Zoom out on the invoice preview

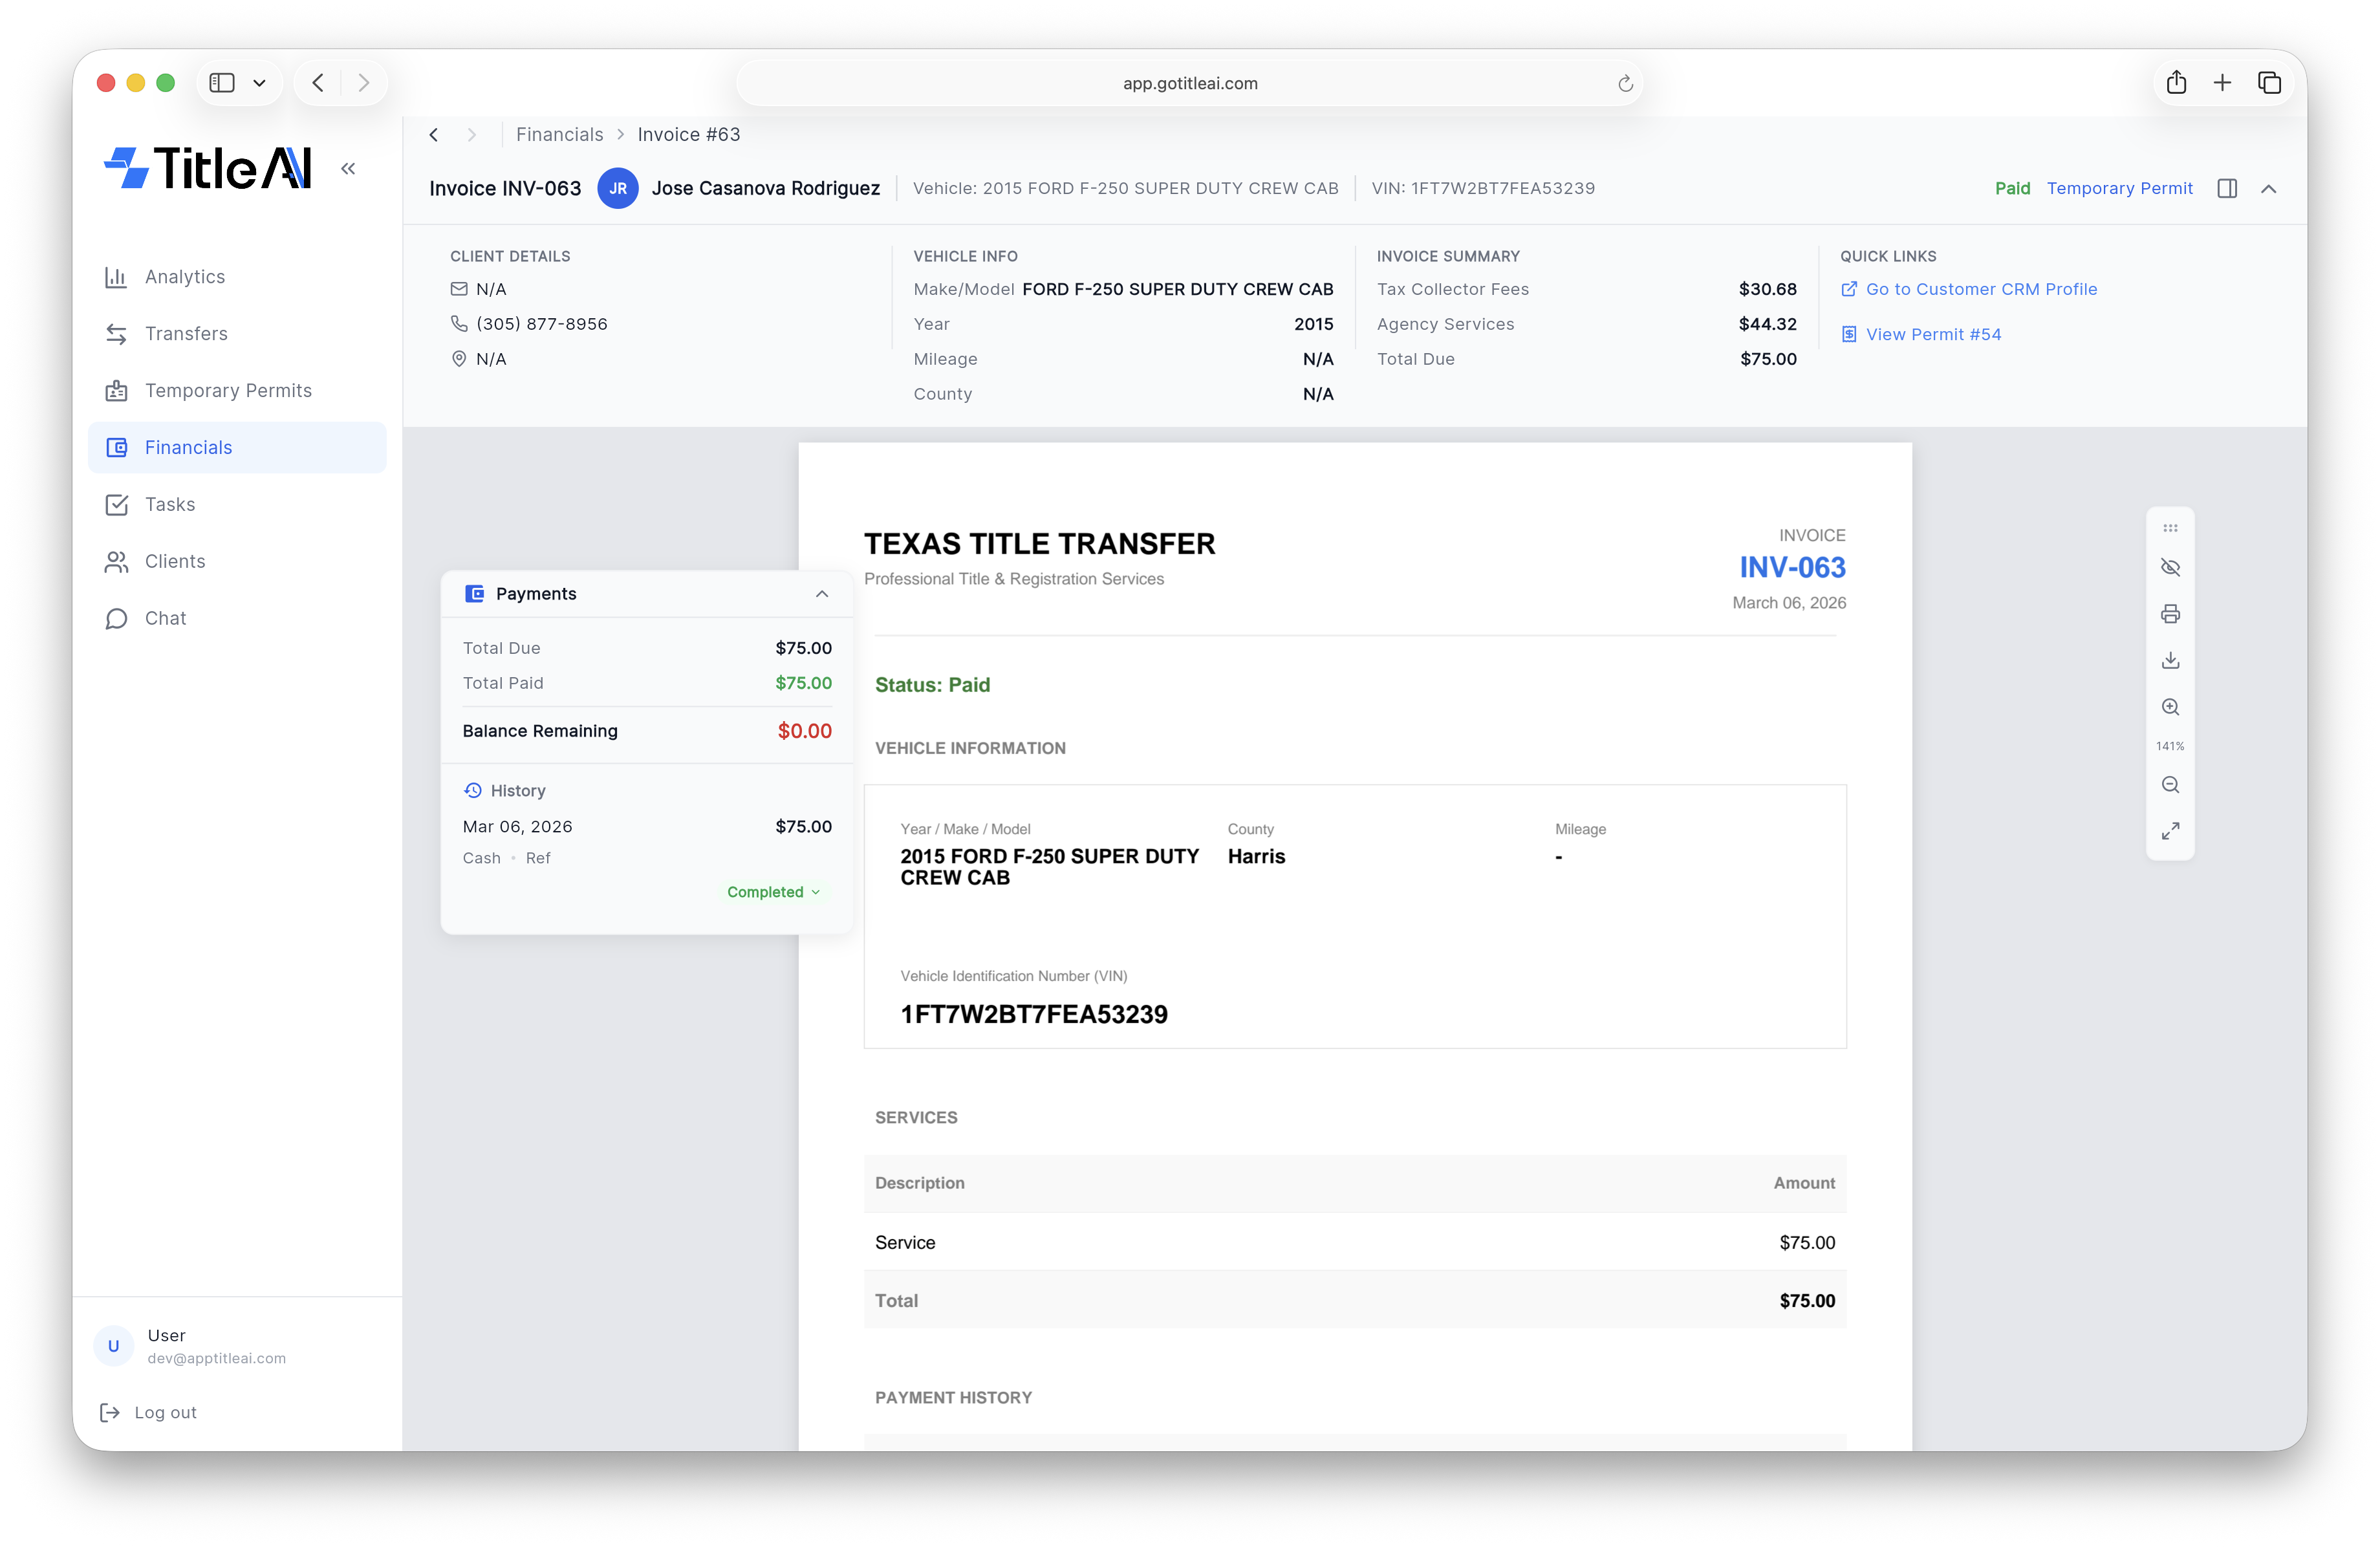[2171, 784]
